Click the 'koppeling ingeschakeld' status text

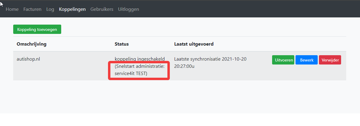pos(139,59)
